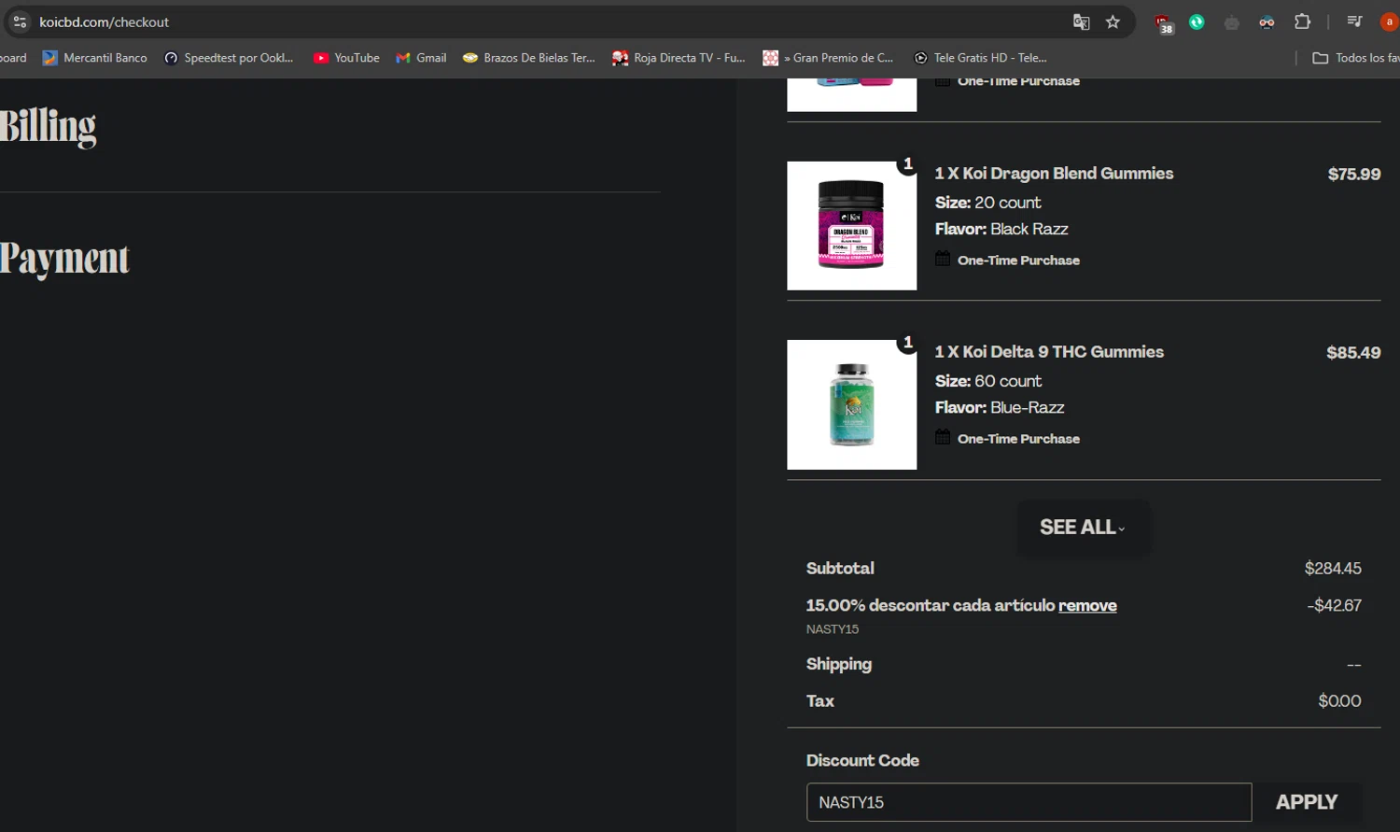
Task: Apply the discount code with APPLY button
Action: pos(1307,802)
